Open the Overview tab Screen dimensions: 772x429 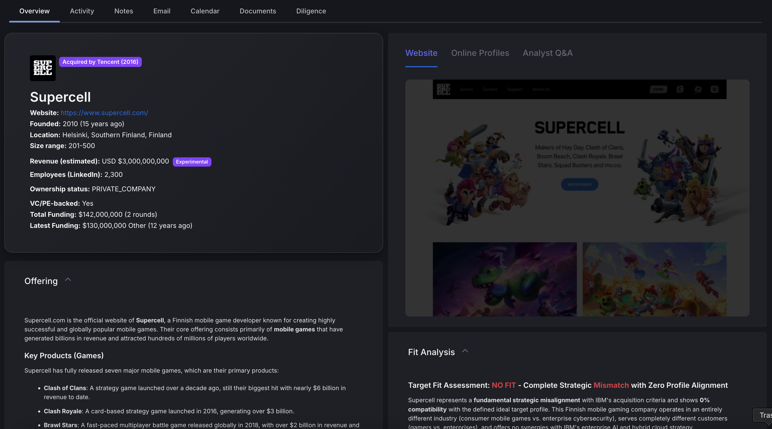click(x=35, y=11)
